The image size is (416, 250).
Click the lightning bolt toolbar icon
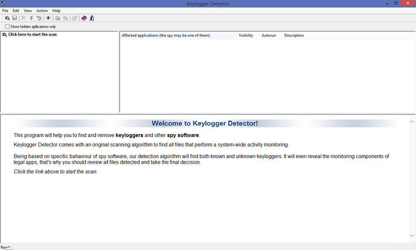tap(31, 18)
